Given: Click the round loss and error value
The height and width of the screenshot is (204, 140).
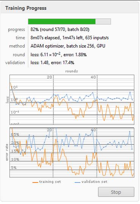Looking at the screenshot, I should pyautogui.click(x=59, y=54).
